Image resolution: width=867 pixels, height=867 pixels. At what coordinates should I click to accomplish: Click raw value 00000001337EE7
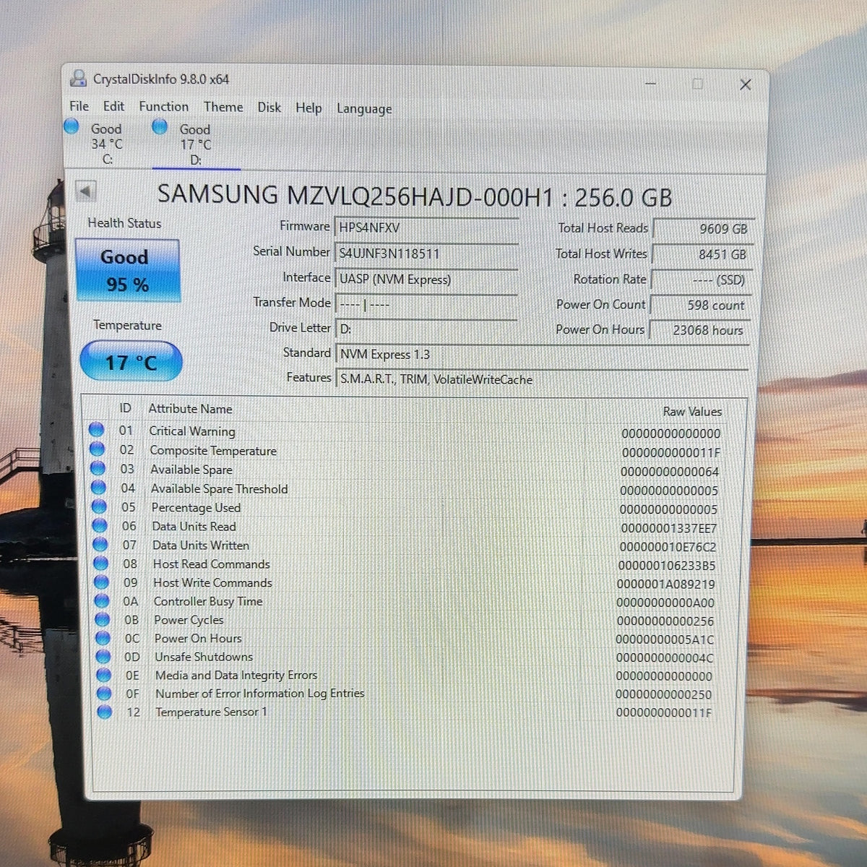pos(669,528)
